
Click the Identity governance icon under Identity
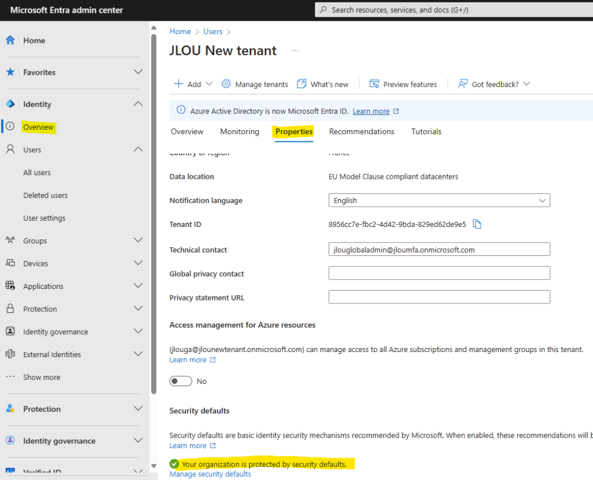coord(10,331)
